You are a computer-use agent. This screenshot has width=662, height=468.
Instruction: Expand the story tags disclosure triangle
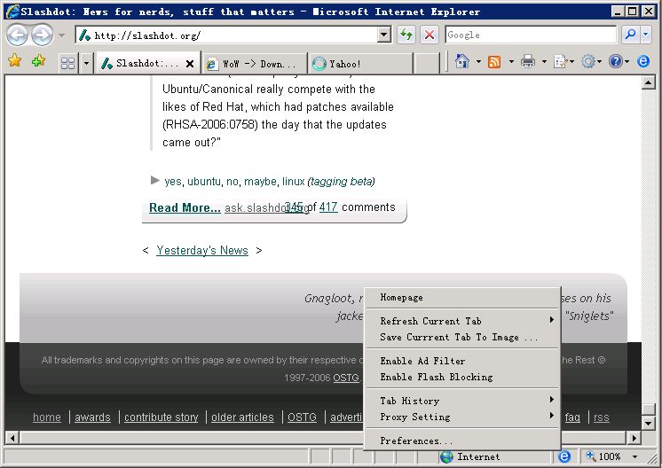coord(155,181)
